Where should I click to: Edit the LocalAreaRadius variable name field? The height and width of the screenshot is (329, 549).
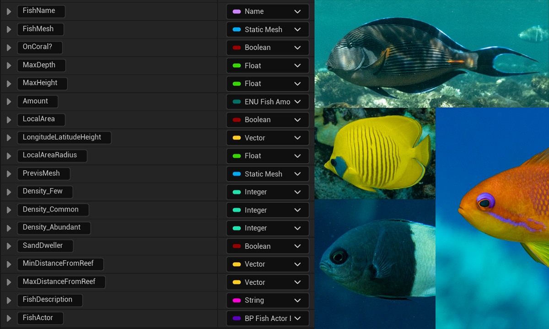(x=52, y=155)
